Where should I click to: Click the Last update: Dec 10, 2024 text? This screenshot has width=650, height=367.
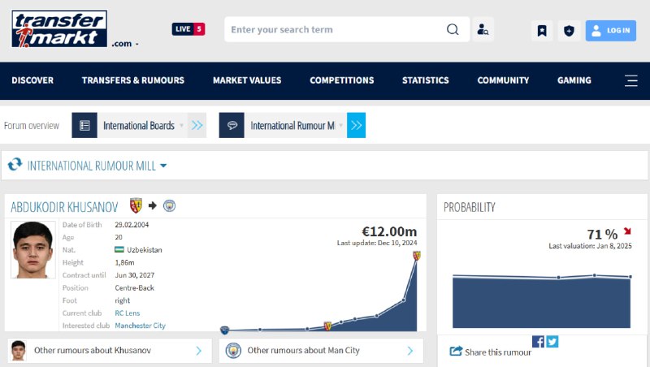tap(377, 243)
